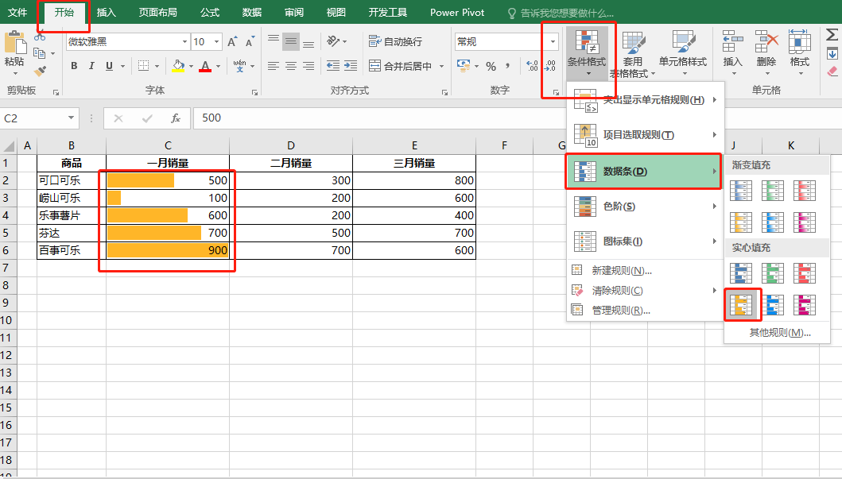Click the 插入 cells button

click(732, 52)
